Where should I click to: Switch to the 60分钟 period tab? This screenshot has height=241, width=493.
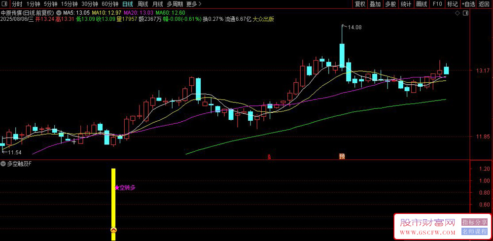point(110,4)
